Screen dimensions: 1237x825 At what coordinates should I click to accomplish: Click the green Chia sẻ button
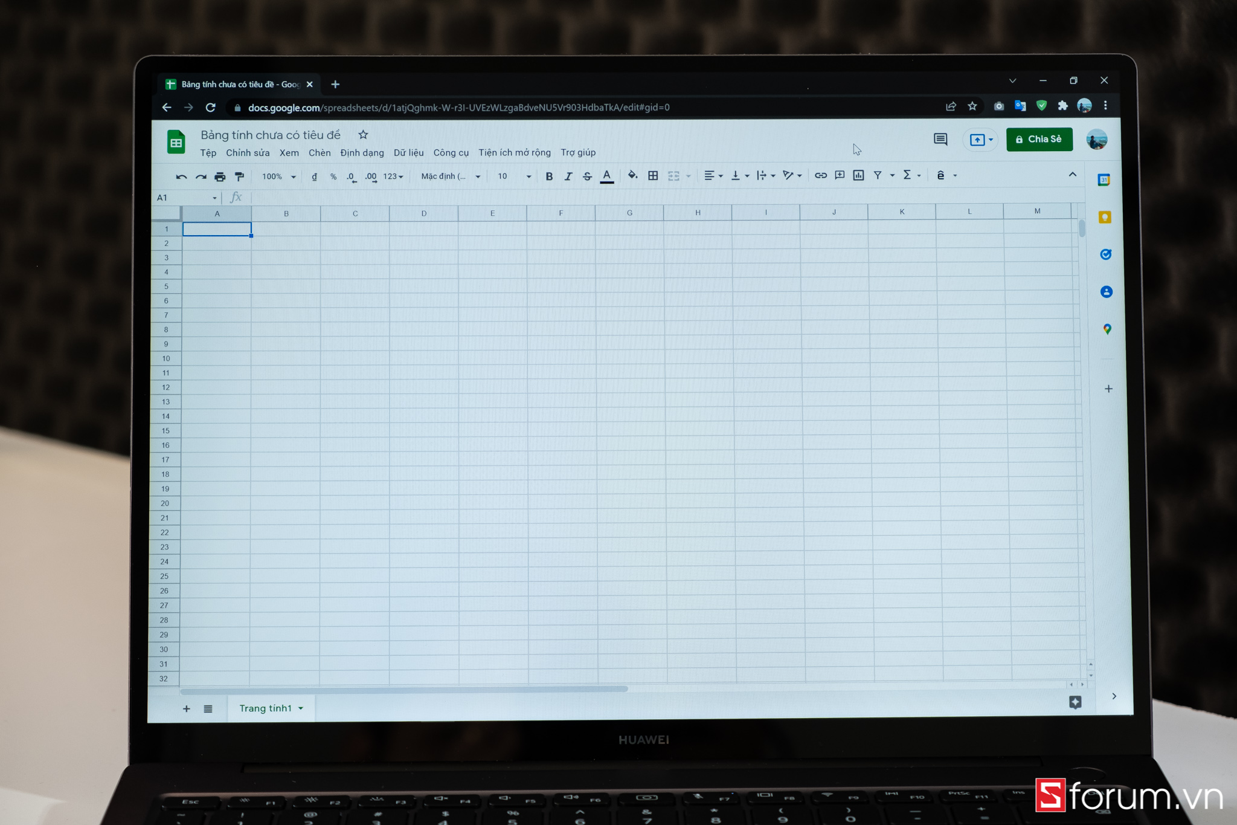coord(1039,140)
